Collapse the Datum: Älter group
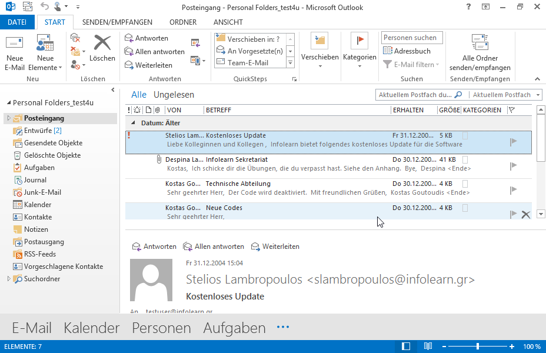Image resolution: width=546 pixels, height=353 pixels. click(132, 122)
